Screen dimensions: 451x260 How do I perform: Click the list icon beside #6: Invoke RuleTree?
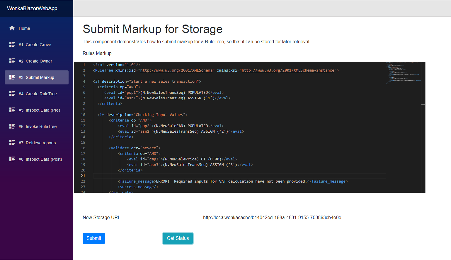click(12, 126)
